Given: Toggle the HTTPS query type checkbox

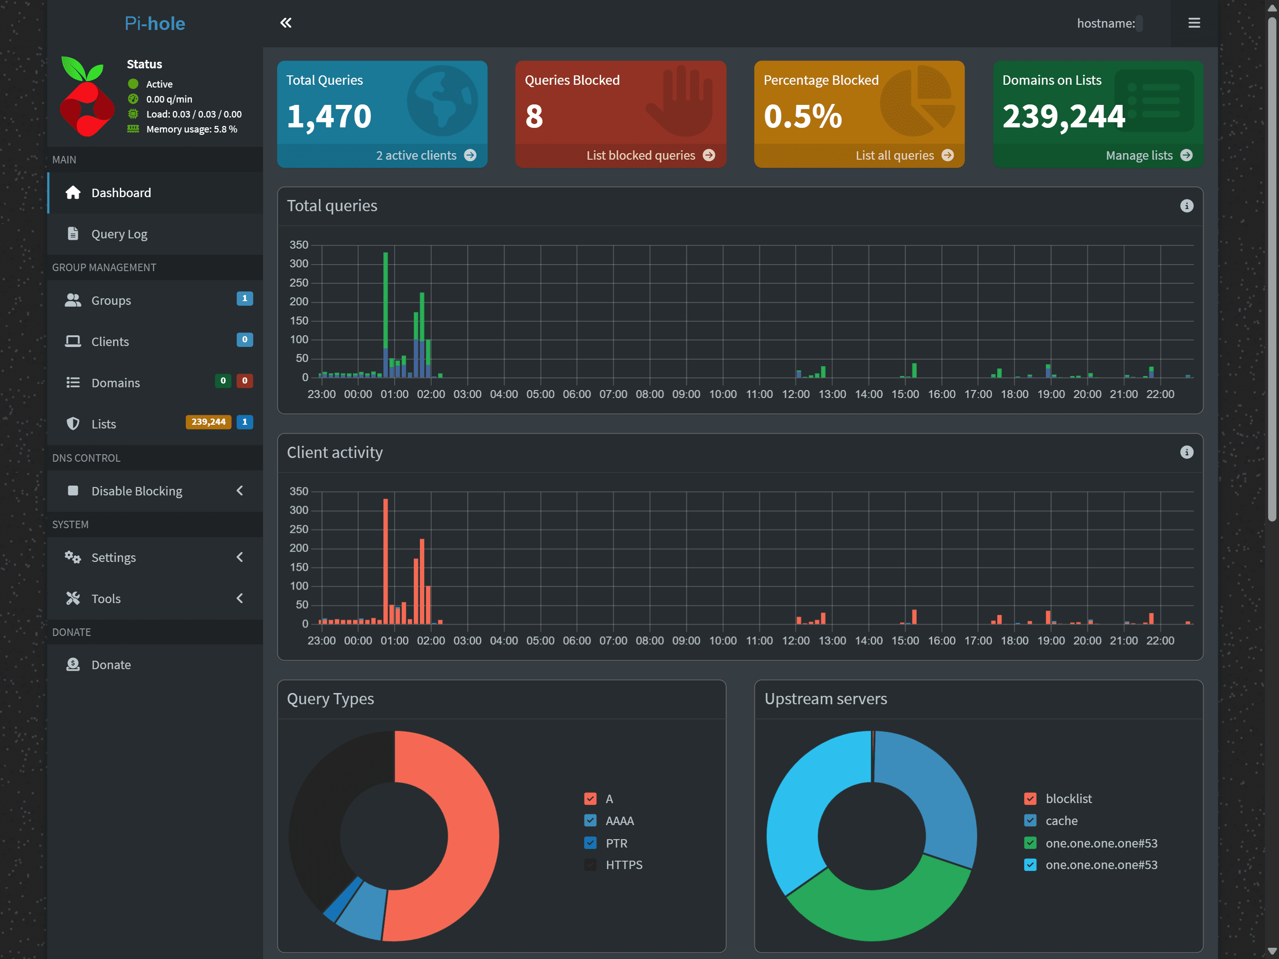Looking at the screenshot, I should pyautogui.click(x=590, y=865).
